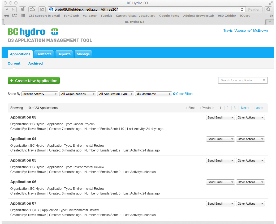Open the Reading List glasses icon
This screenshot has height=224, width=276.
click(x=7, y=16)
